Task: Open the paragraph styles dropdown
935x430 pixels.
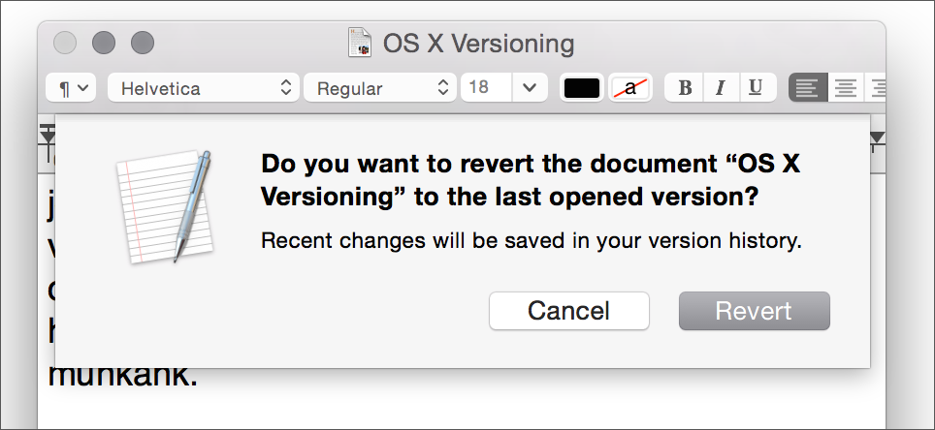Action: point(71,88)
